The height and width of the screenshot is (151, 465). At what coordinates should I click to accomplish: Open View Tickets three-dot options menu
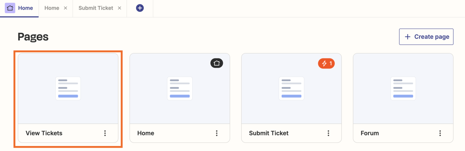coord(105,133)
